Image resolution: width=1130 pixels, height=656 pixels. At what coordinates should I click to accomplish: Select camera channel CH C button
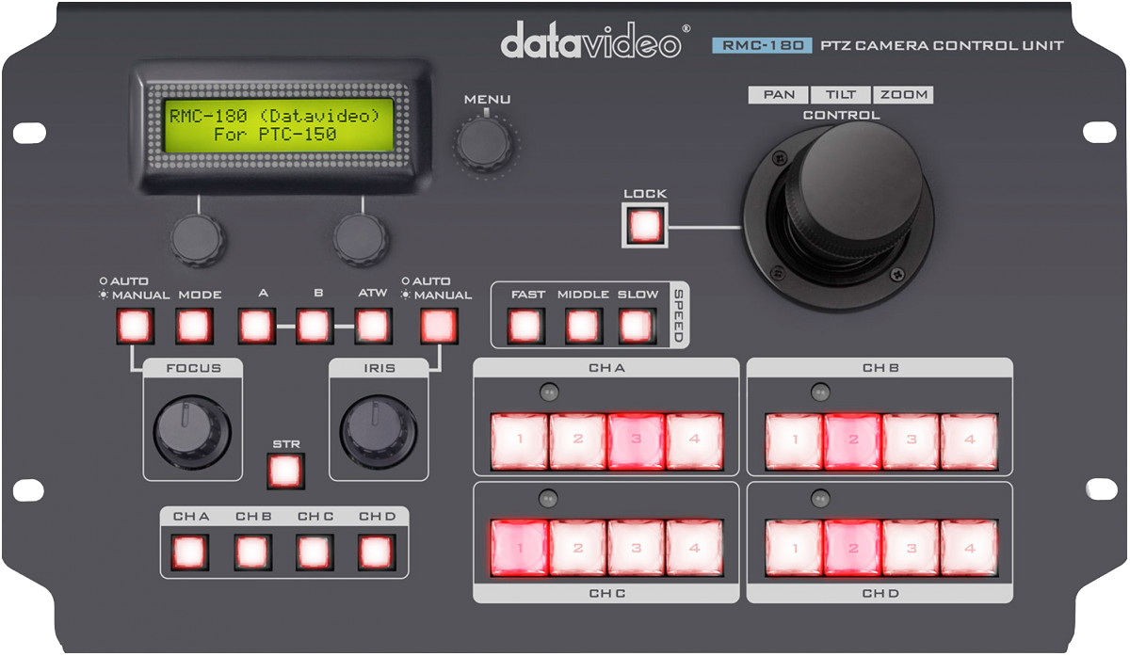coord(315,552)
